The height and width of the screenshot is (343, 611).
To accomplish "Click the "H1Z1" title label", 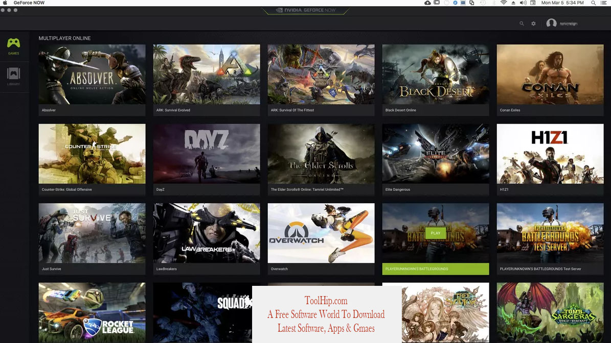I will pyautogui.click(x=504, y=189).
